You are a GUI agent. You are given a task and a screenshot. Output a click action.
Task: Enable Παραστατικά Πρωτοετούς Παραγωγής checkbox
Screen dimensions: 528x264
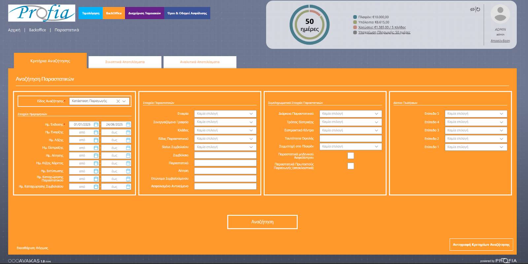(350, 166)
